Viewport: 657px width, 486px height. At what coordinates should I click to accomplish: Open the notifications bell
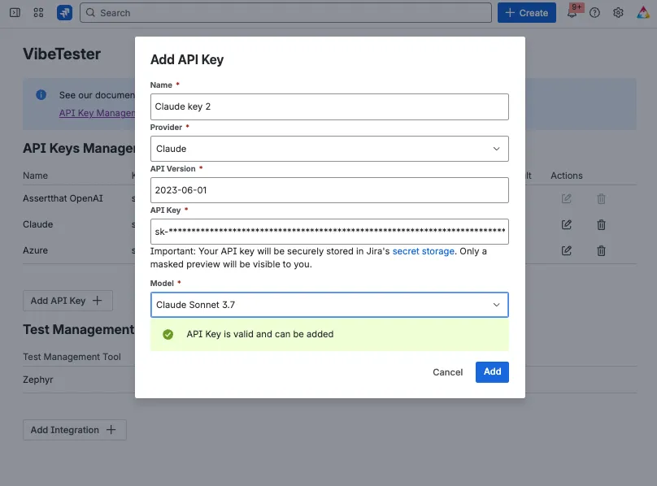pyautogui.click(x=572, y=12)
